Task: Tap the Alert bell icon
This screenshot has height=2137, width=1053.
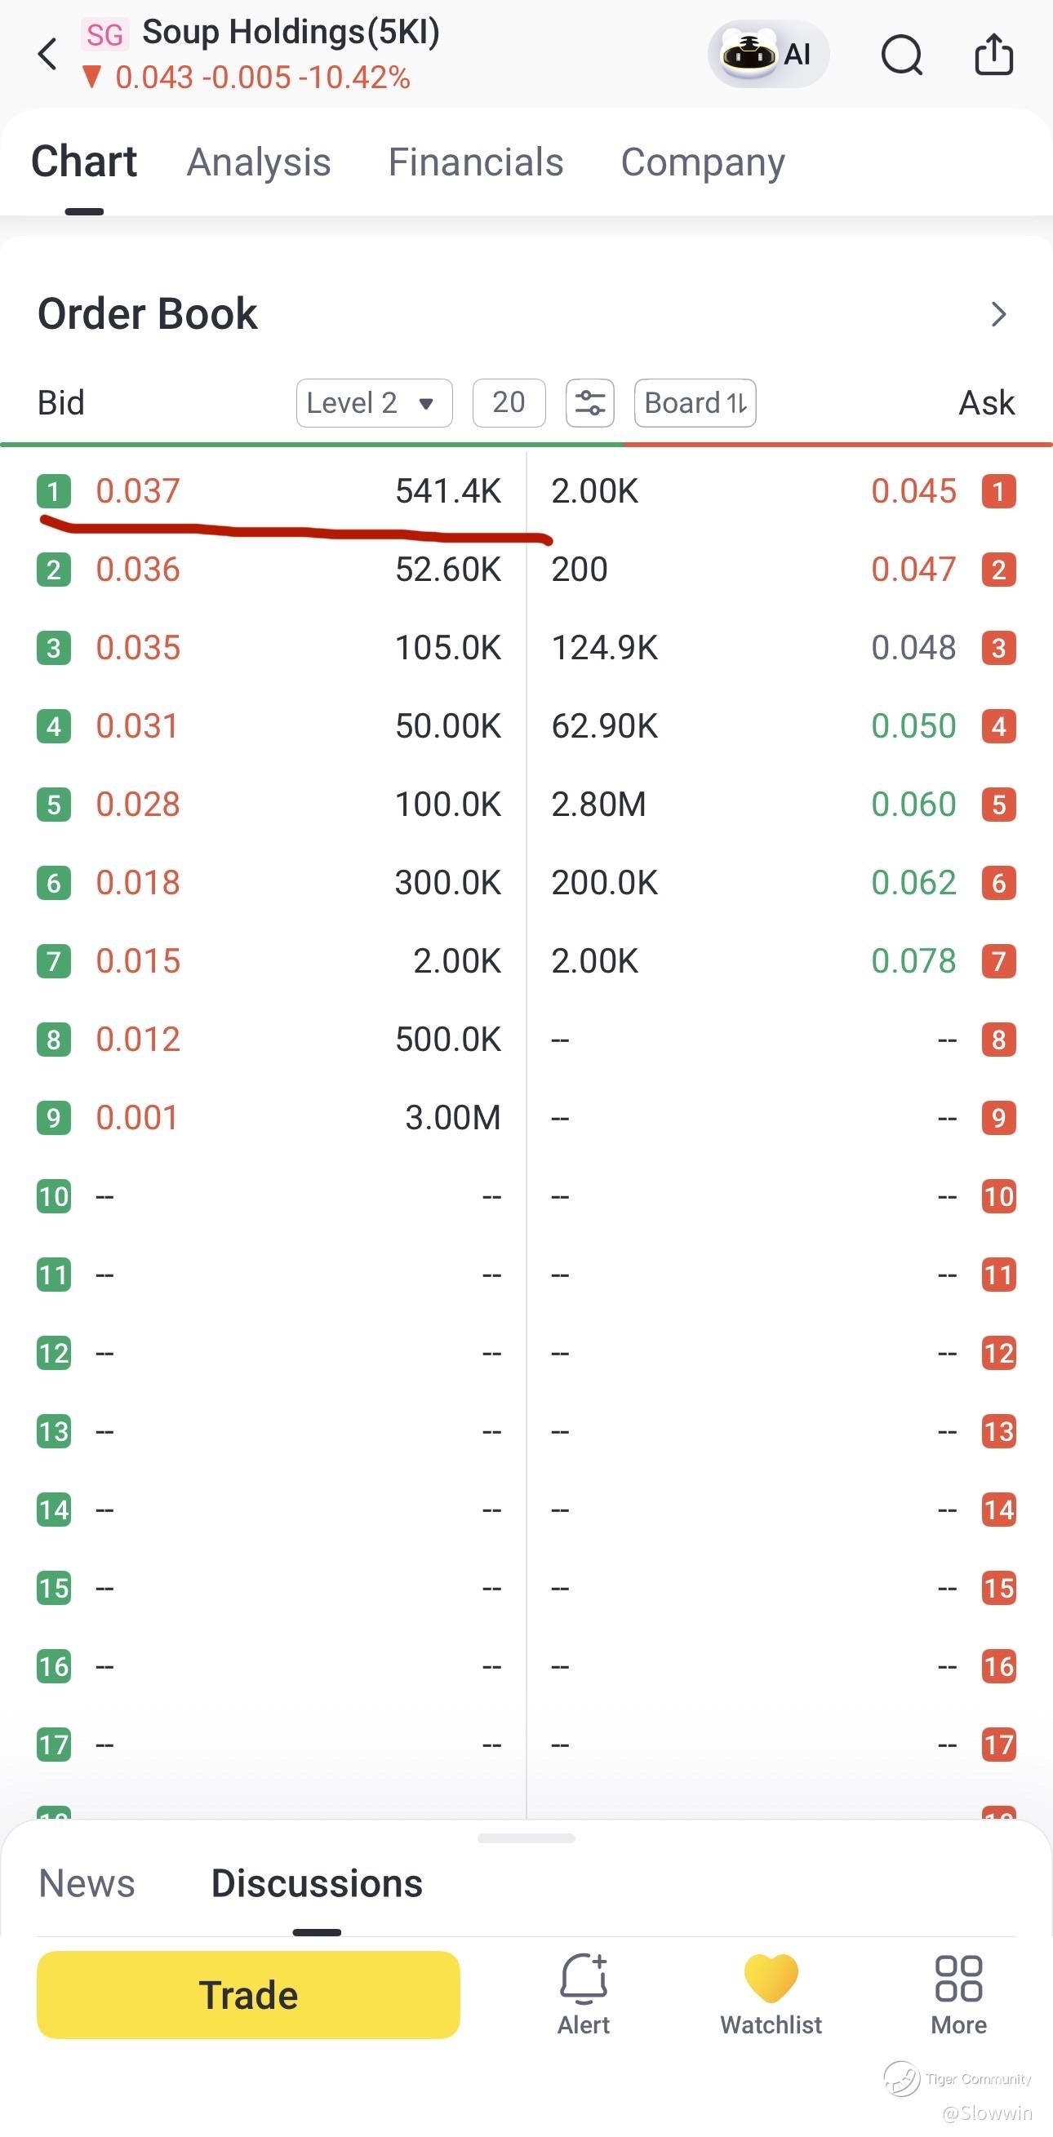Action: (x=584, y=1993)
